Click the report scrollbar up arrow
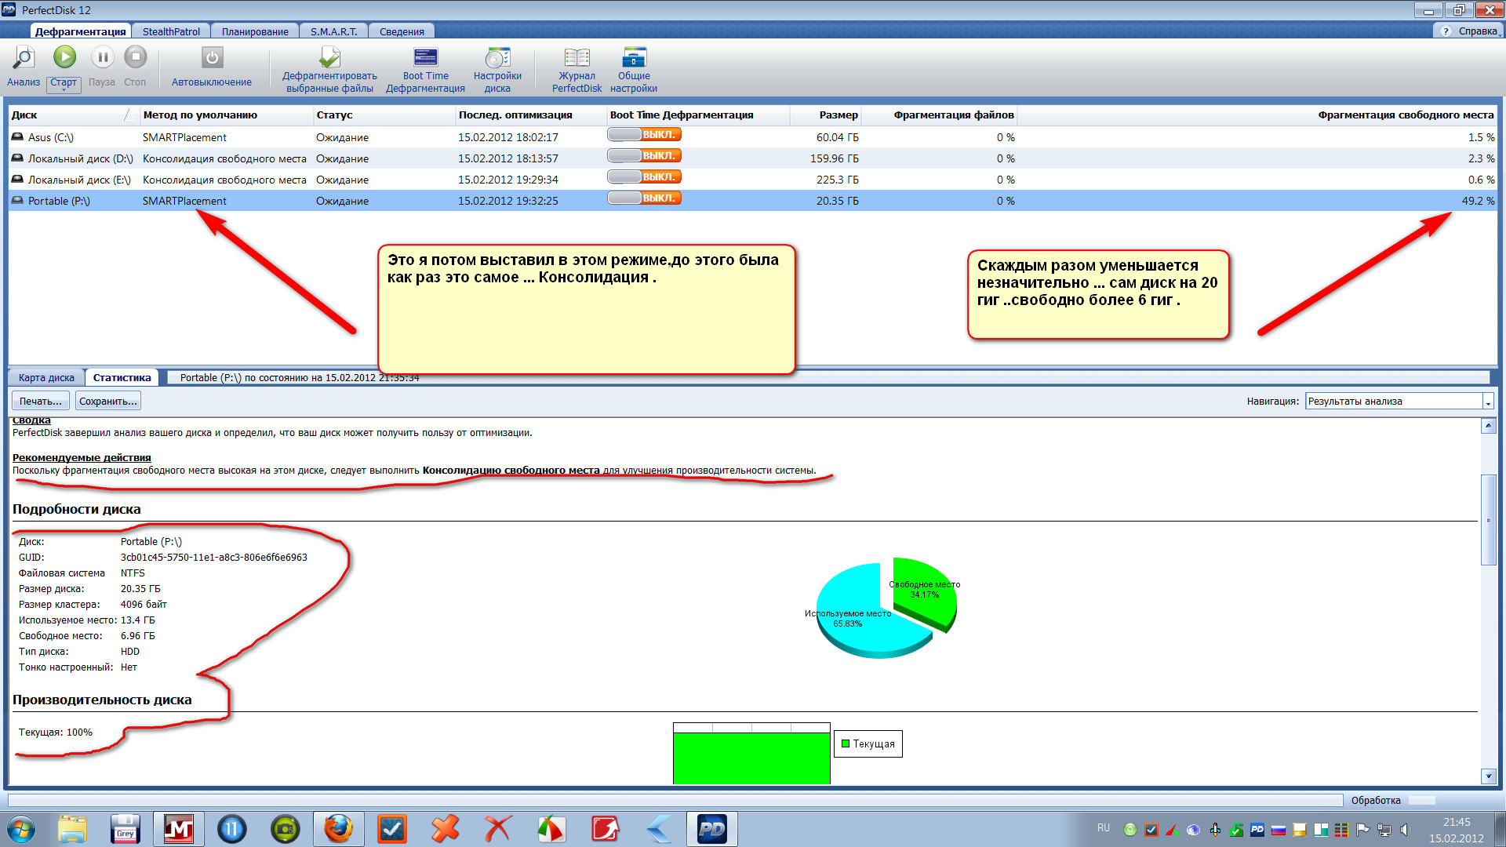Image resolution: width=1506 pixels, height=847 pixels. (x=1488, y=427)
